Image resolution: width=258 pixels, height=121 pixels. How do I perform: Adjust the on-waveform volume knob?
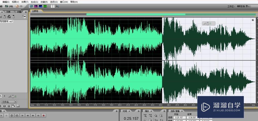208,23
